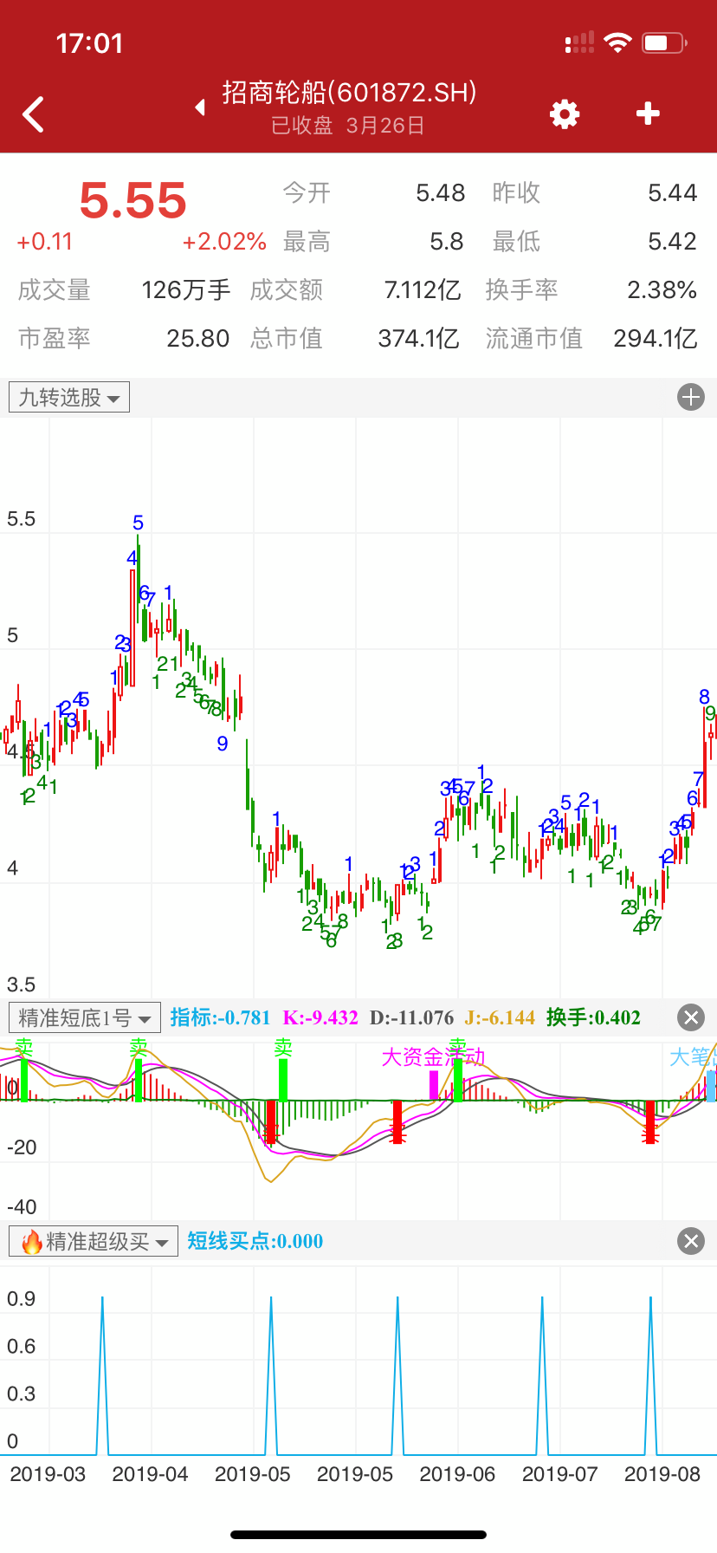Select the 换手率 label

point(521,290)
